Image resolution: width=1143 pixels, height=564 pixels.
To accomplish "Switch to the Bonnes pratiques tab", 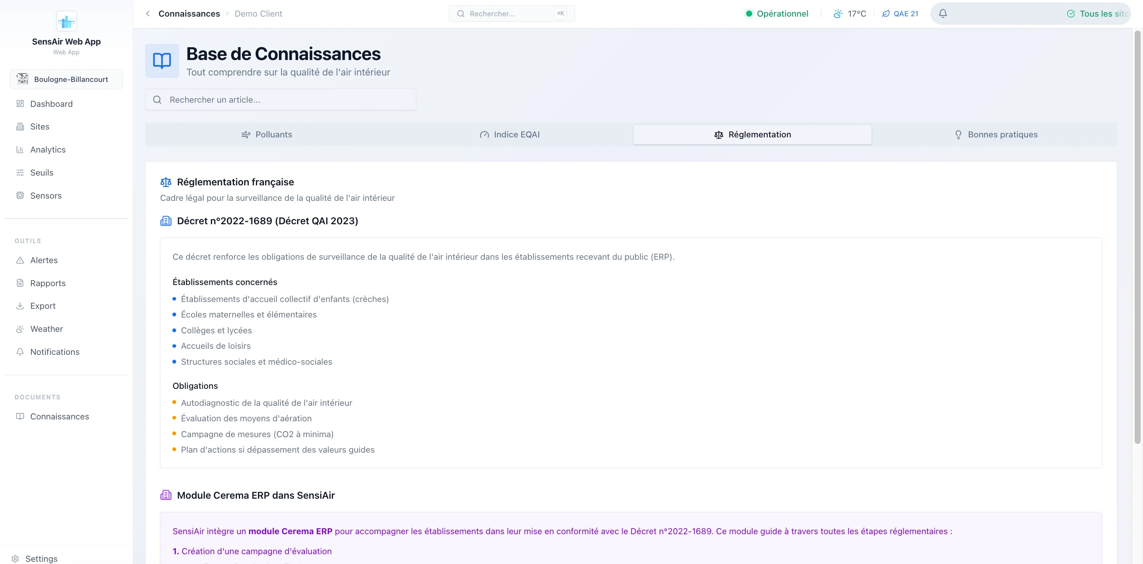I will click(x=995, y=135).
